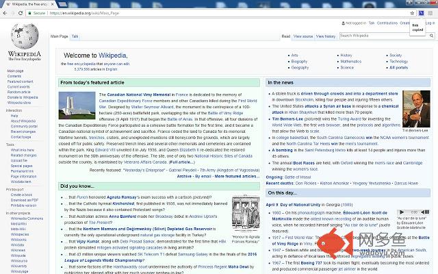Open Don Rickles recent deaths link
Screen dimensions: 438x274
[306, 184]
